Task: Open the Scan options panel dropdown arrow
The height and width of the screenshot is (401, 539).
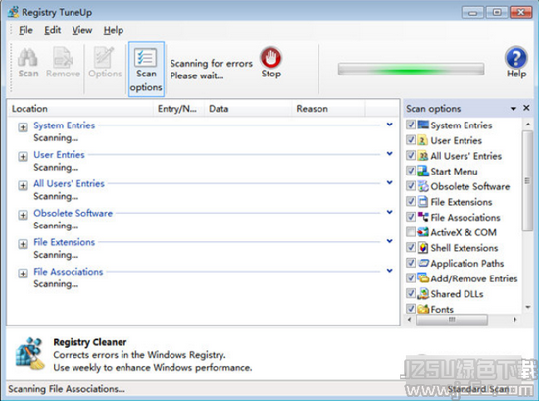Action: point(514,109)
